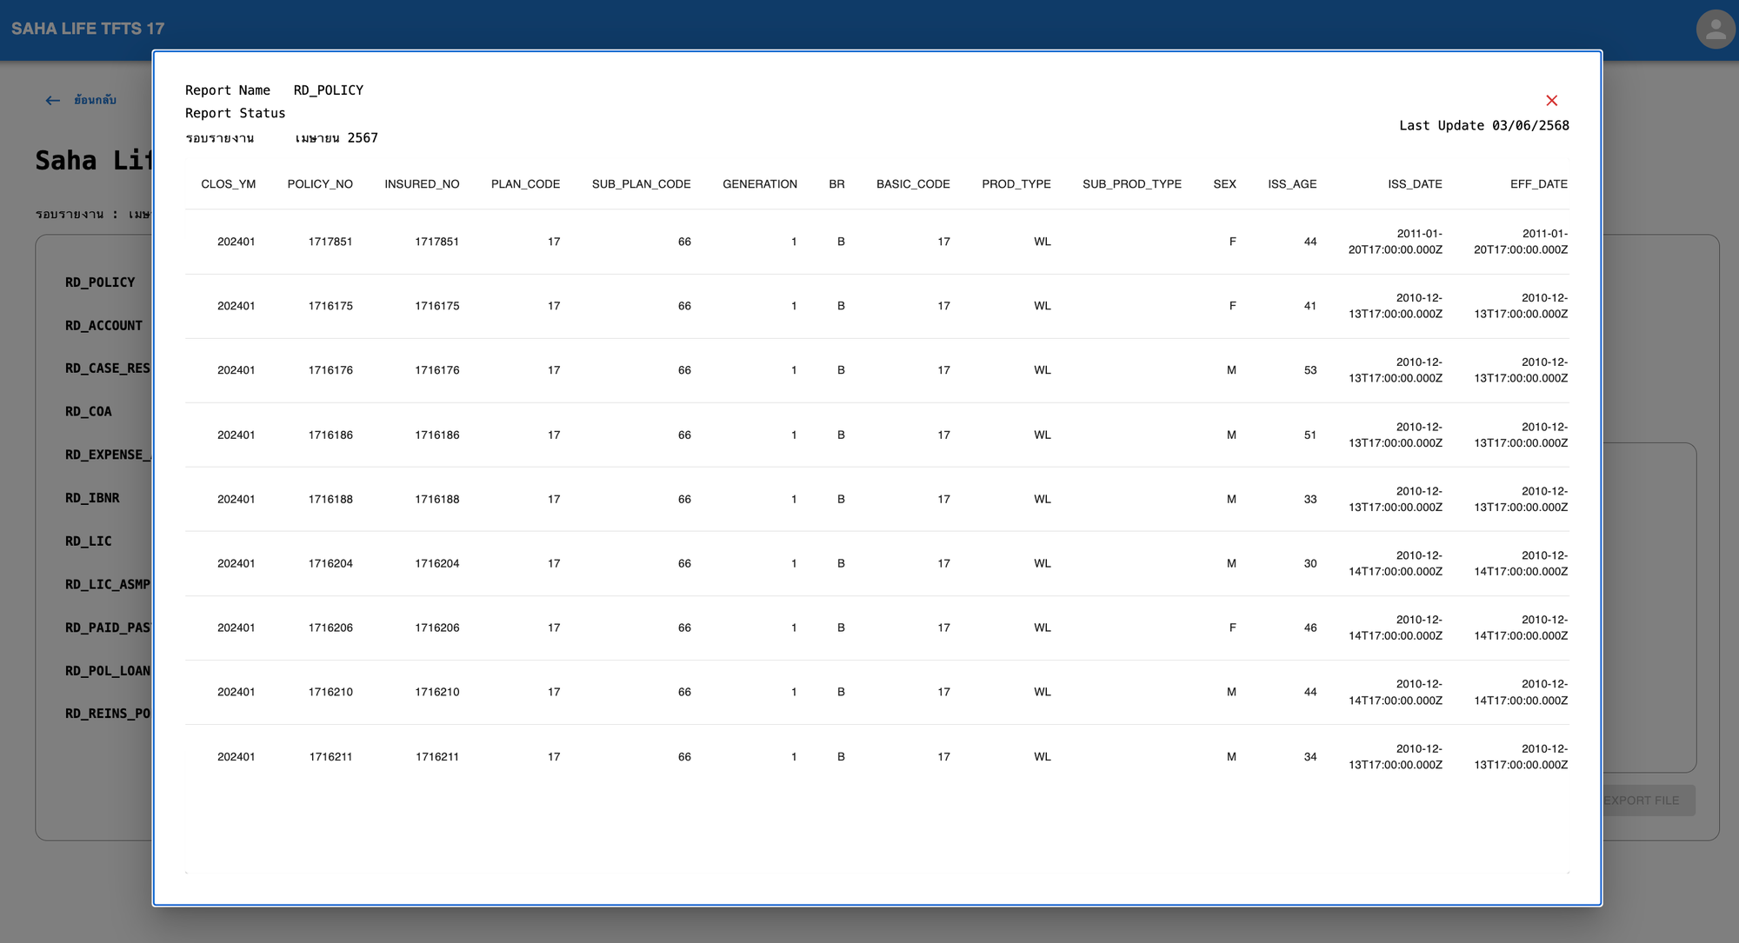Click the GENERATION column header
The image size is (1739, 943).
[x=759, y=184]
